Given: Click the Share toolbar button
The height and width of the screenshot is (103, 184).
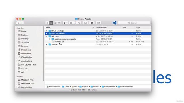Looking at the screenshot, I should coord(79,23).
